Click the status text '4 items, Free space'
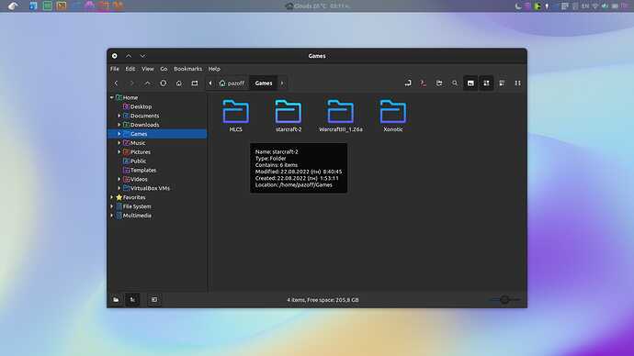Screen dimensions: 634x356 coord(323,300)
